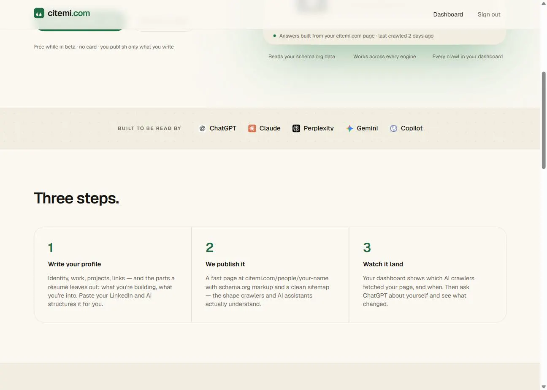Click the 'BUILT TO BE READ BY' label
This screenshot has width=547, height=390.
pyautogui.click(x=149, y=128)
